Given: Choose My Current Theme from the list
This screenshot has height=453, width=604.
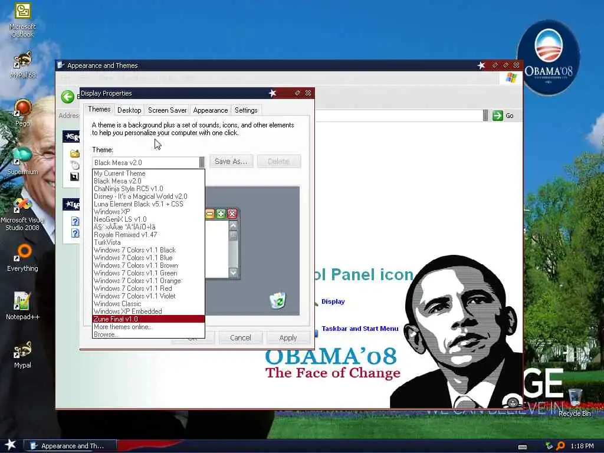Looking at the screenshot, I should (x=148, y=173).
